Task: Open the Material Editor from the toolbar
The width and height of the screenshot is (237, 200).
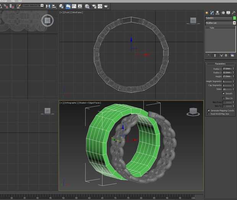Action: [x=87, y=6]
